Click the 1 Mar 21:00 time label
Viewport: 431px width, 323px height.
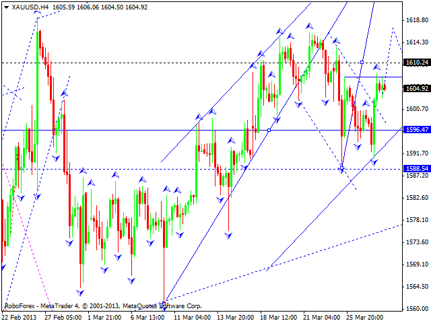coord(104,317)
